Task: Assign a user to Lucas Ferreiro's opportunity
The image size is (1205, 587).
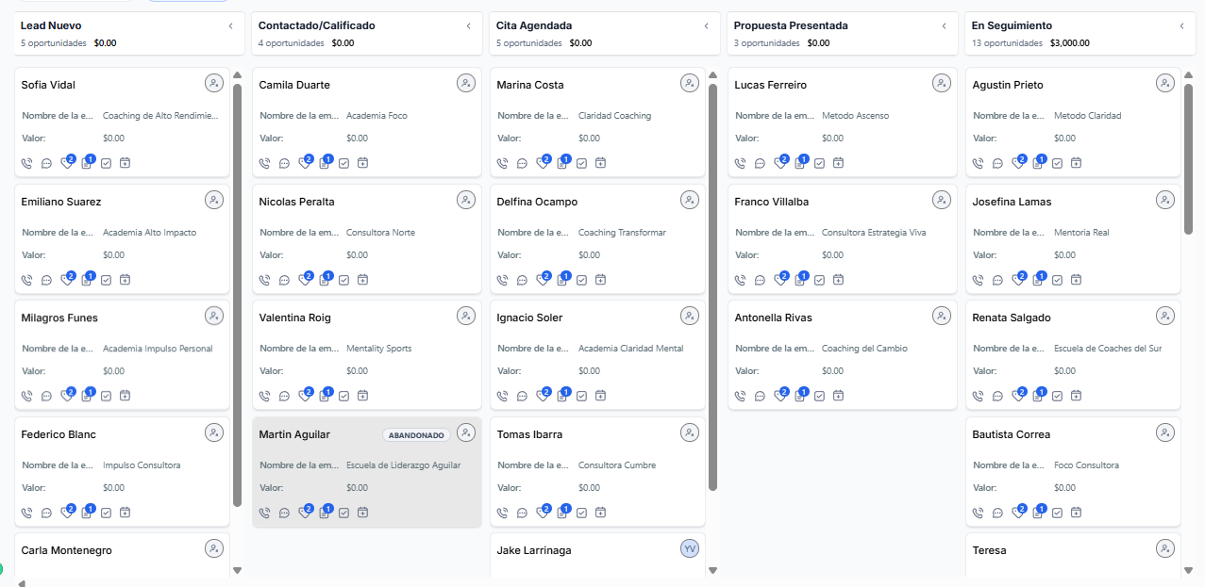Action: [942, 83]
